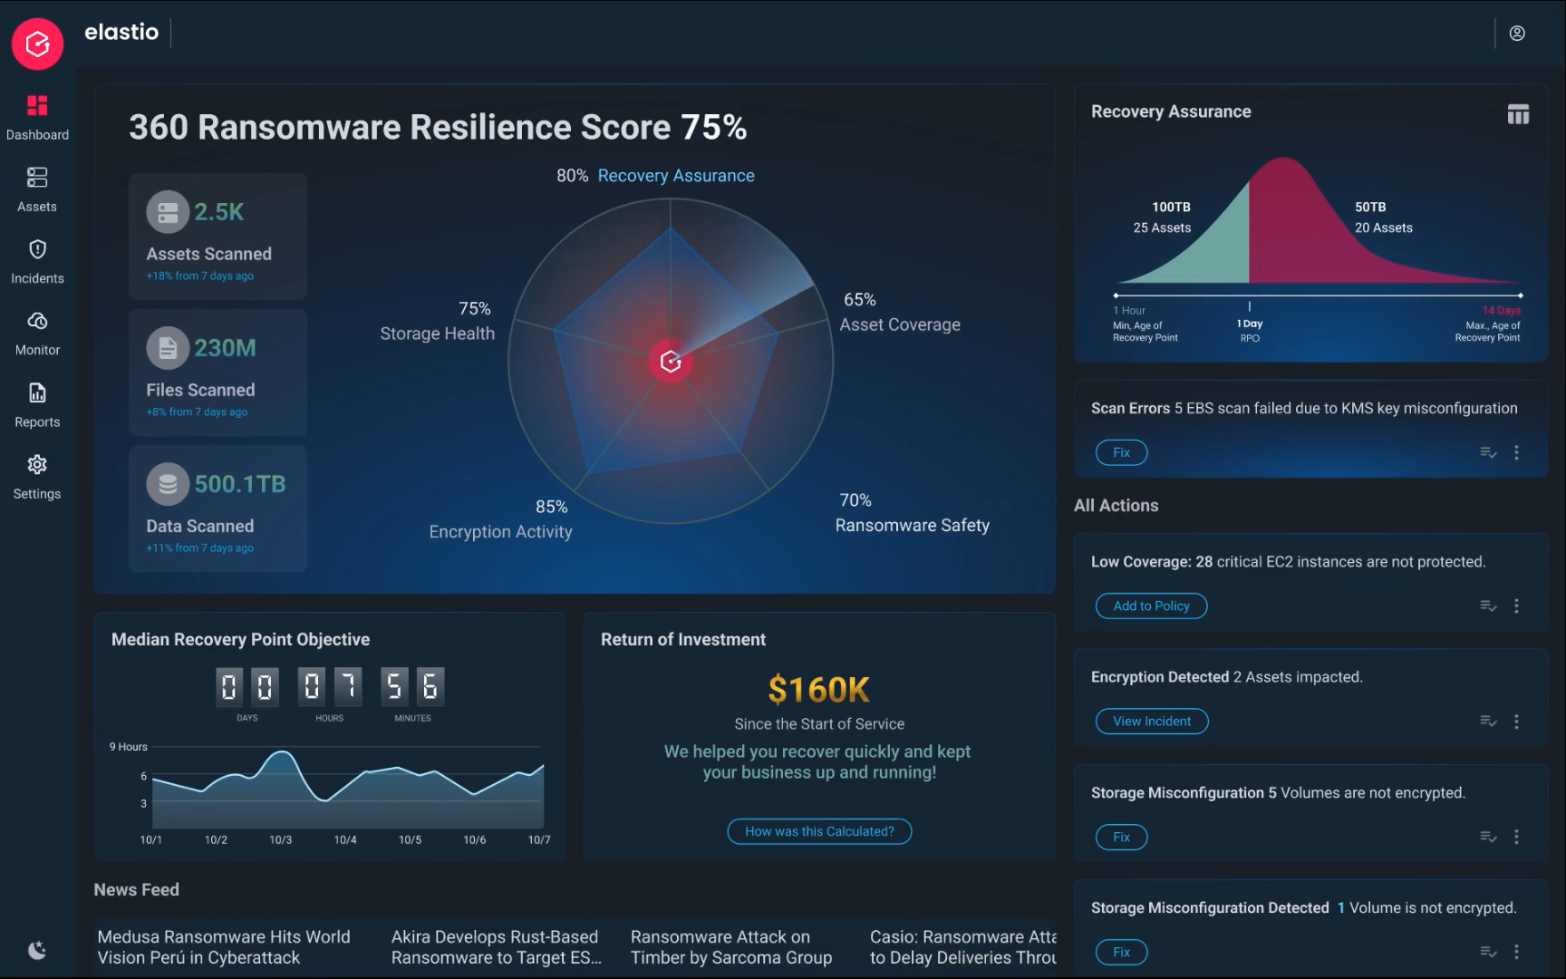
Task: Click the Recovery Assurance table view icon
Action: 1518,114
